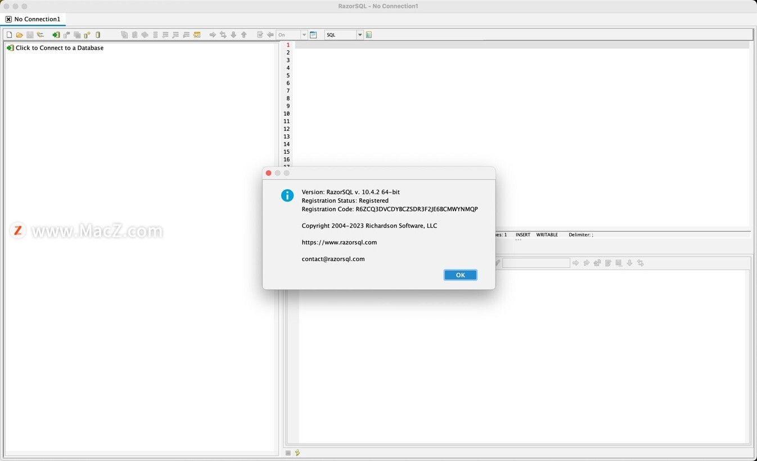Click the Version: RazorSQL v. 10.4.2 line
757x461 pixels.
pos(350,192)
